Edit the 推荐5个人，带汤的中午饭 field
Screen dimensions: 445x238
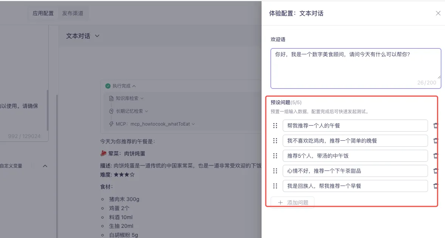click(x=355, y=156)
